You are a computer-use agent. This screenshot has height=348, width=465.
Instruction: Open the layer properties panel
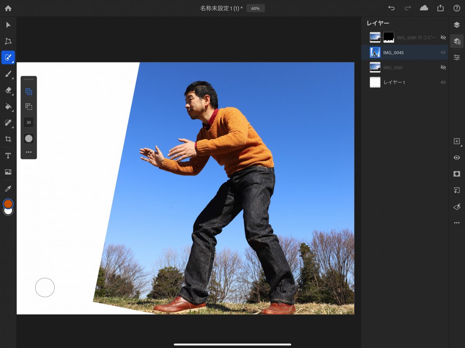click(457, 57)
